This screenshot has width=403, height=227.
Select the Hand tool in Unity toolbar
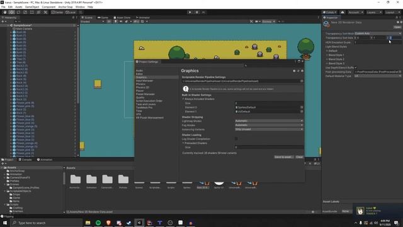point(5,13)
